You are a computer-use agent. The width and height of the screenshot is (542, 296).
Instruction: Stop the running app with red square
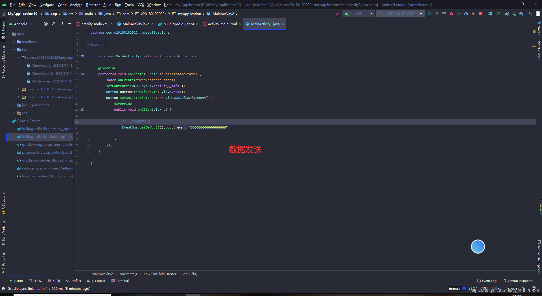tap(481, 14)
